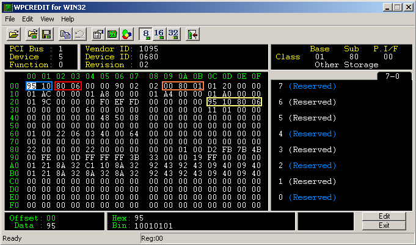Screen dimensions: 416x245
Task: Select hex byte 48 in row 40
Action: point(105,118)
